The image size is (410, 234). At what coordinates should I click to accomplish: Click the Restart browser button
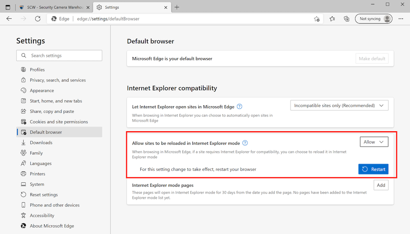tap(373, 169)
